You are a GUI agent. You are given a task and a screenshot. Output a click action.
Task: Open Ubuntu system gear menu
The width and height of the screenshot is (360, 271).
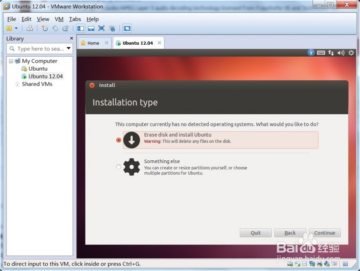pyautogui.click(x=351, y=53)
